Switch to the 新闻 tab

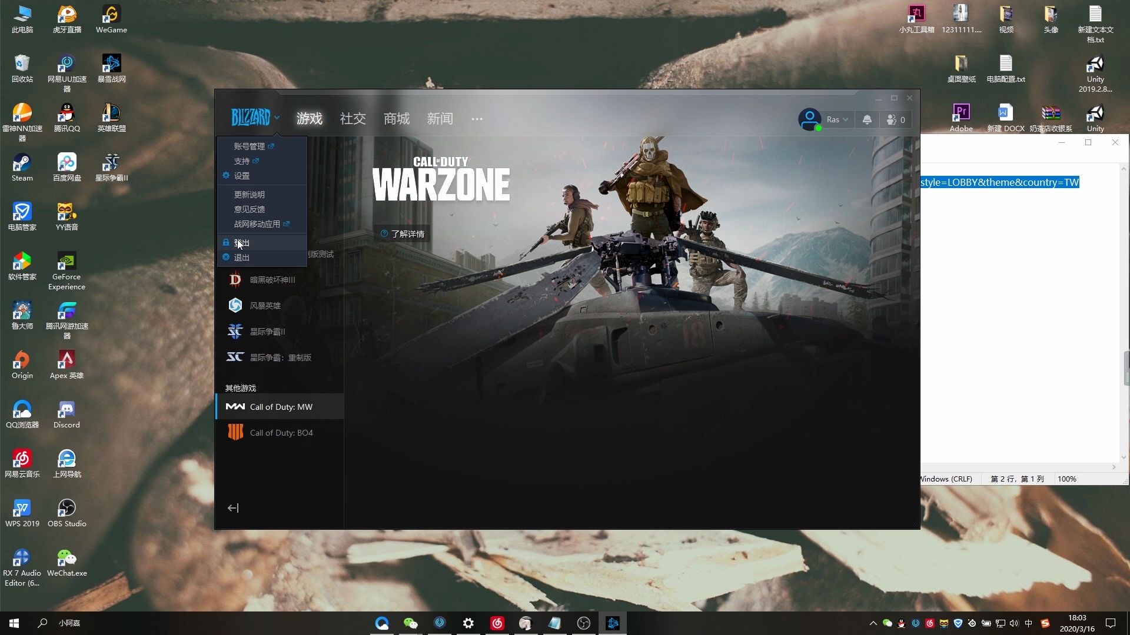tap(440, 119)
